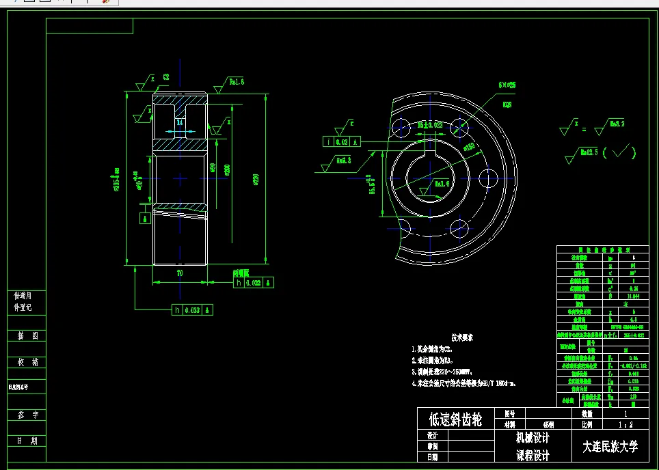Click the 图号 label in title block

(510, 414)
